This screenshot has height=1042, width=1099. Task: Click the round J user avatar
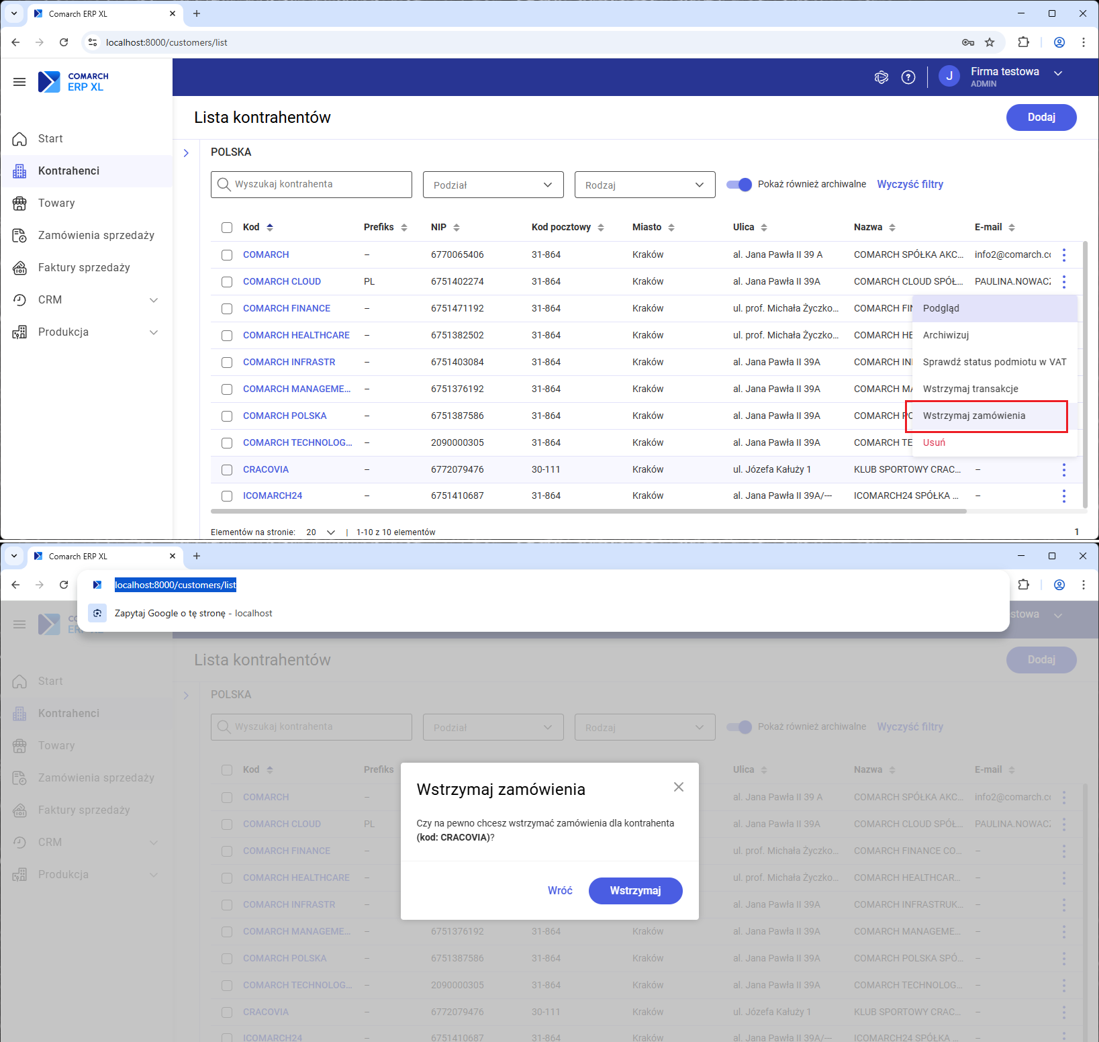(949, 77)
